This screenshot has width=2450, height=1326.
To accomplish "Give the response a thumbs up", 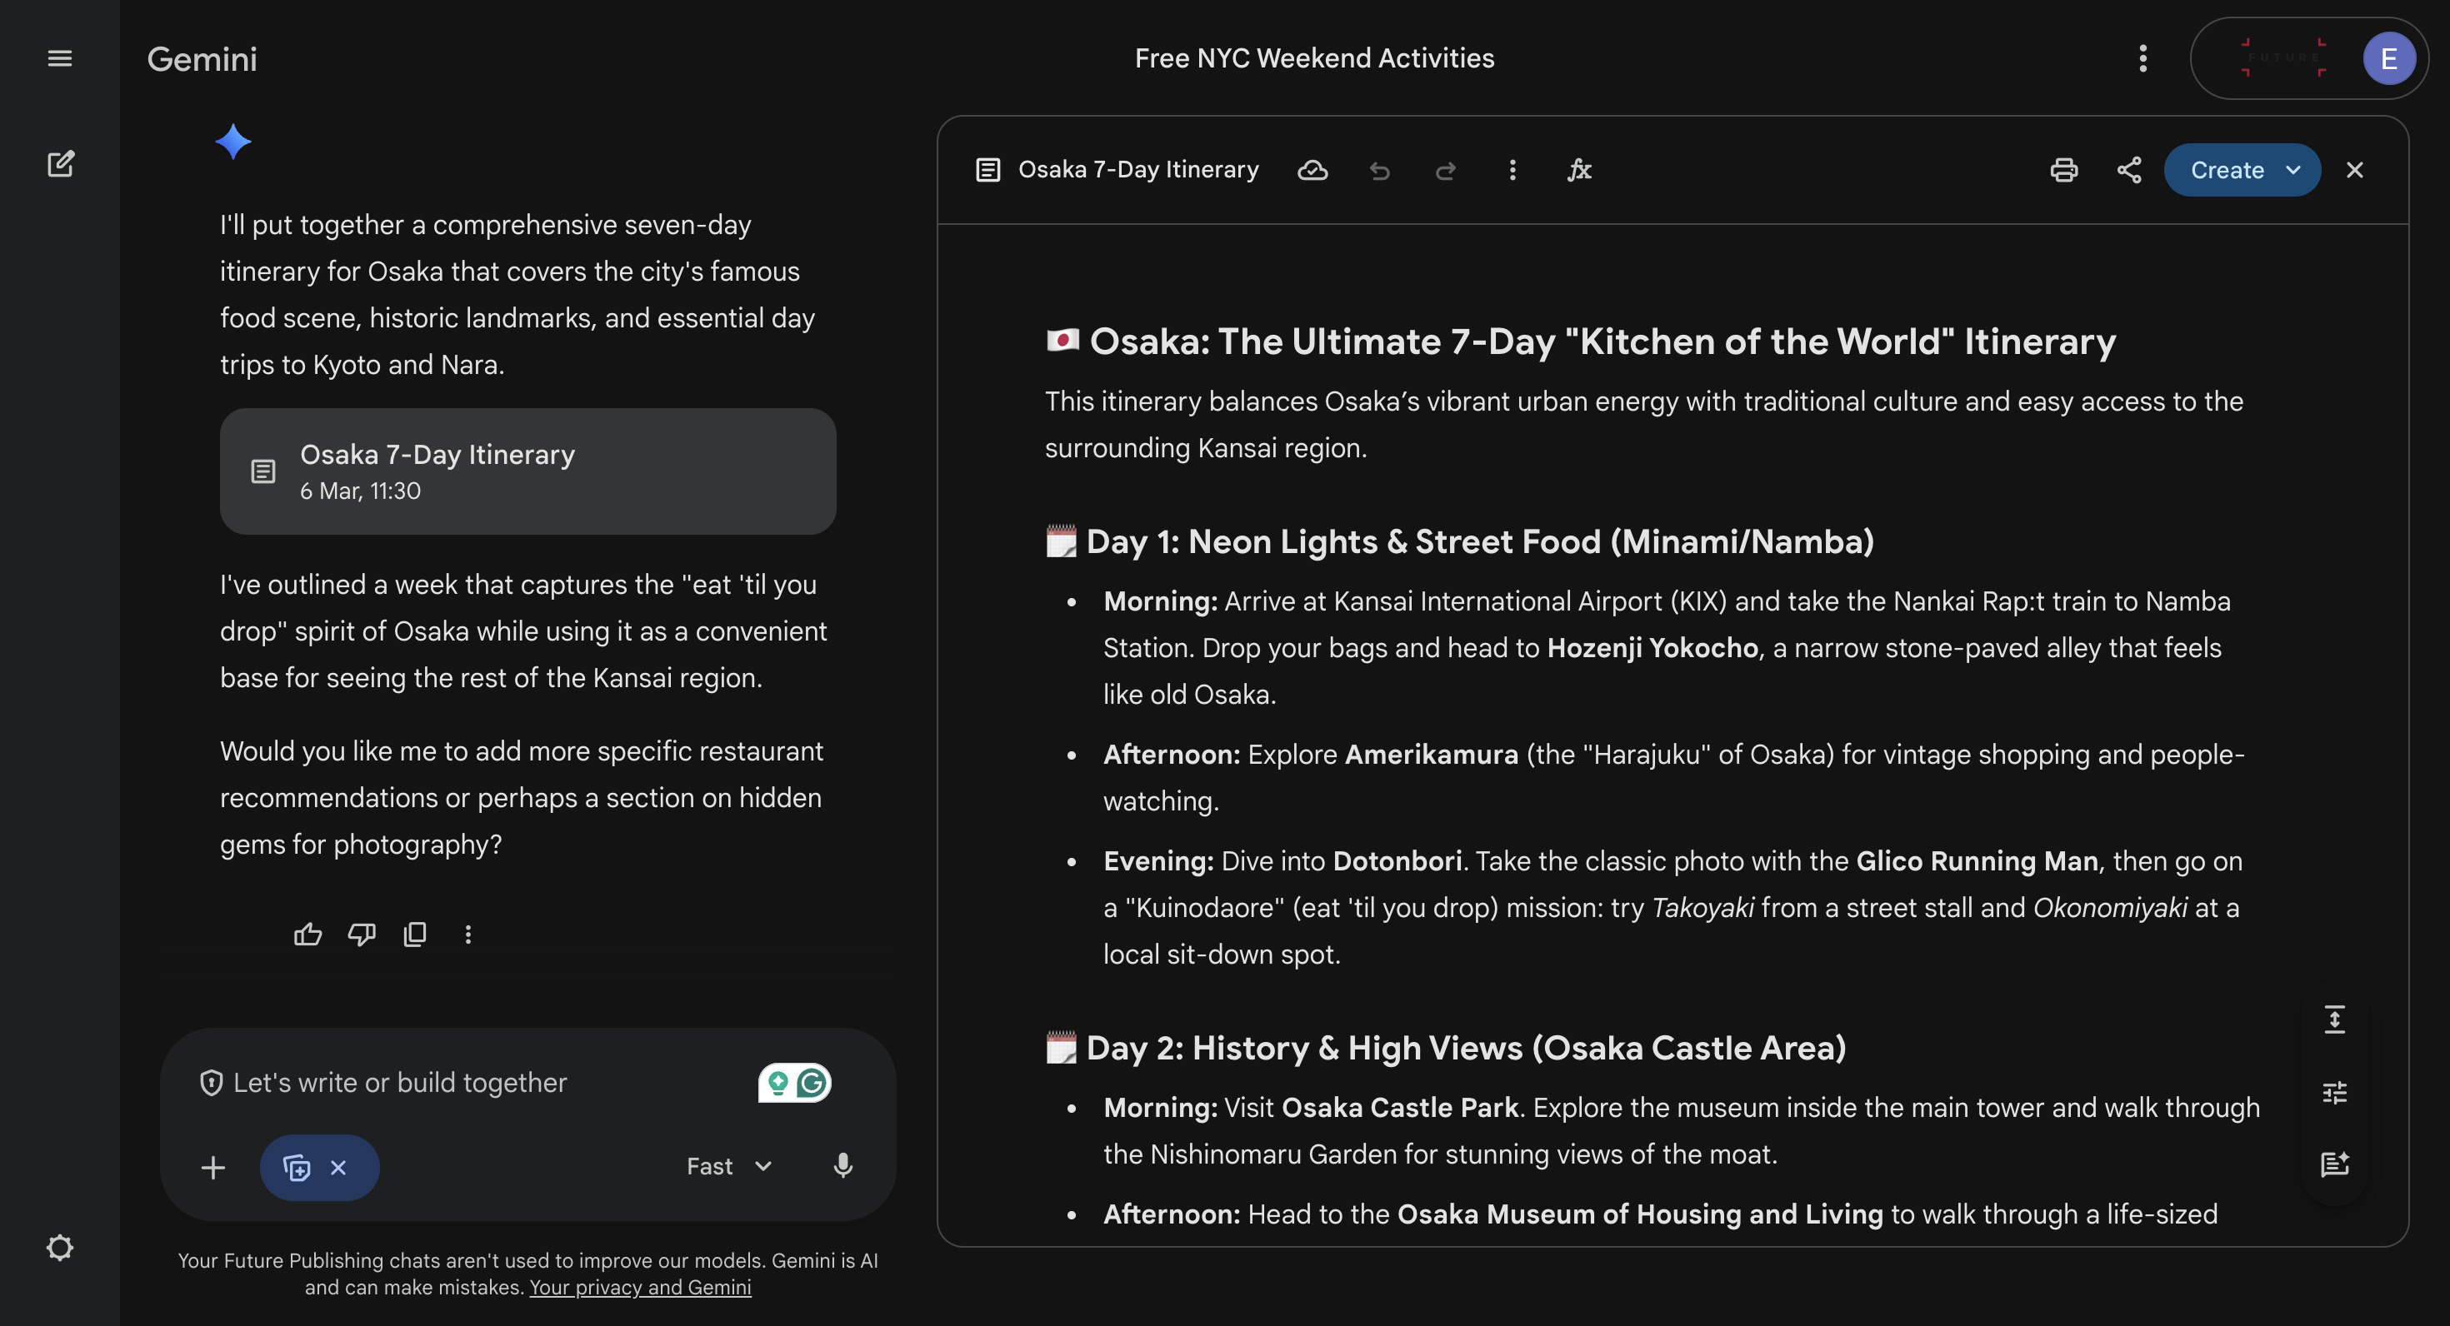I will (x=307, y=935).
